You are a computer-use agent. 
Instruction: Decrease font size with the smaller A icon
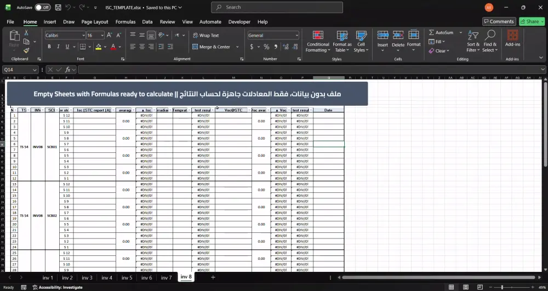click(118, 35)
